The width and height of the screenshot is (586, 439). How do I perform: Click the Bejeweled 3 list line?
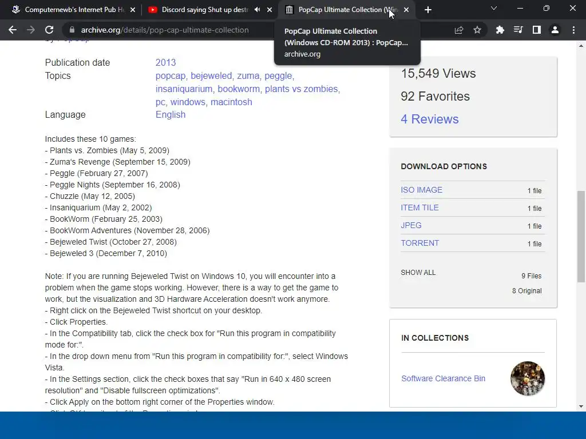coord(106,253)
